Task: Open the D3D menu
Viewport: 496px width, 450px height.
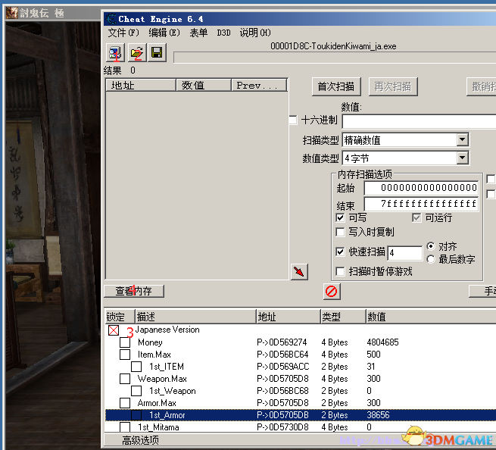Action: [x=223, y=33]
